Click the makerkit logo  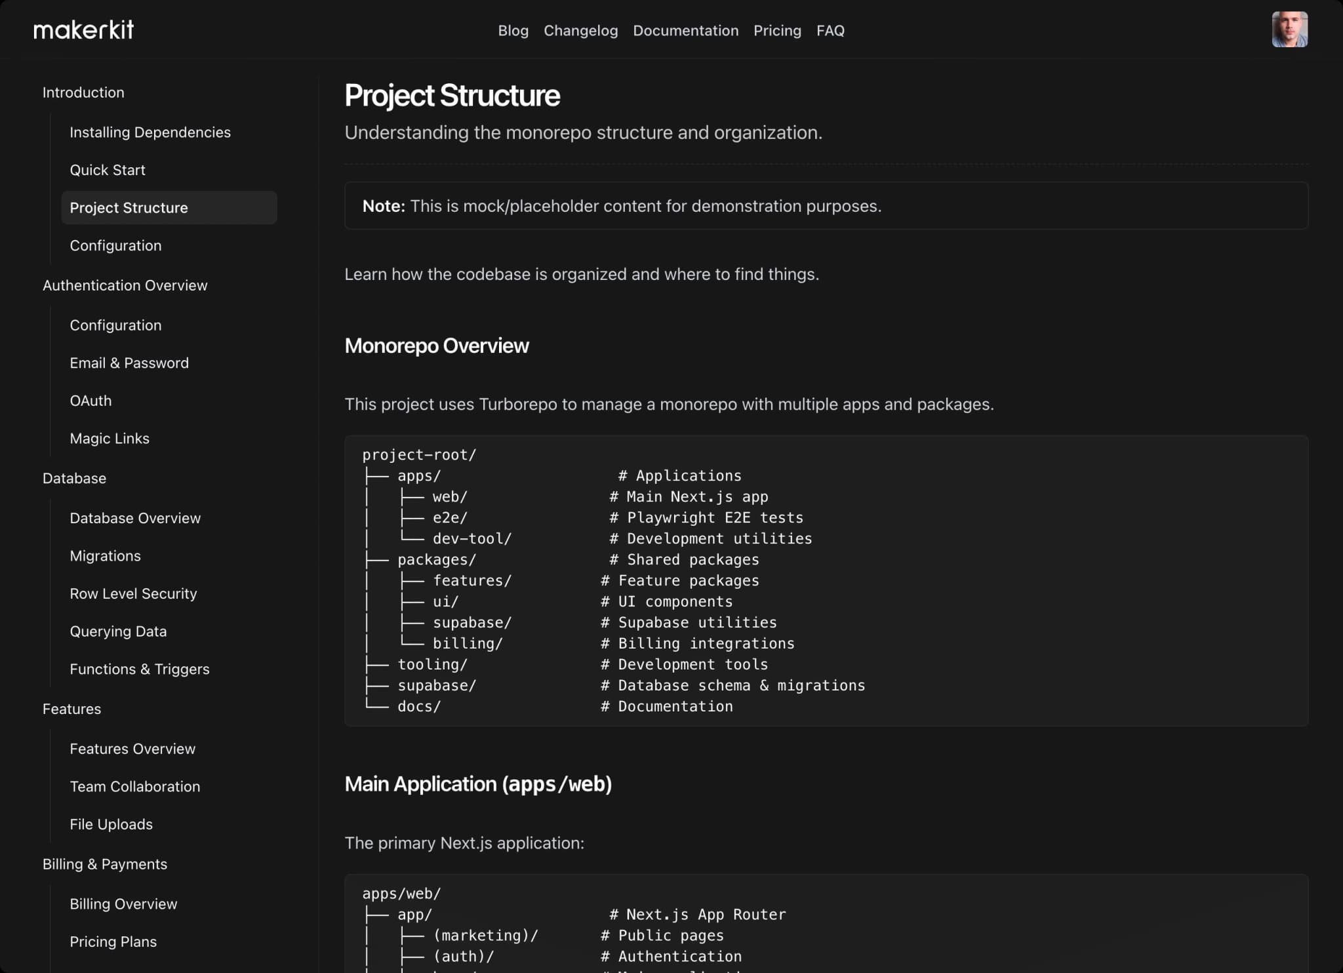83,29
